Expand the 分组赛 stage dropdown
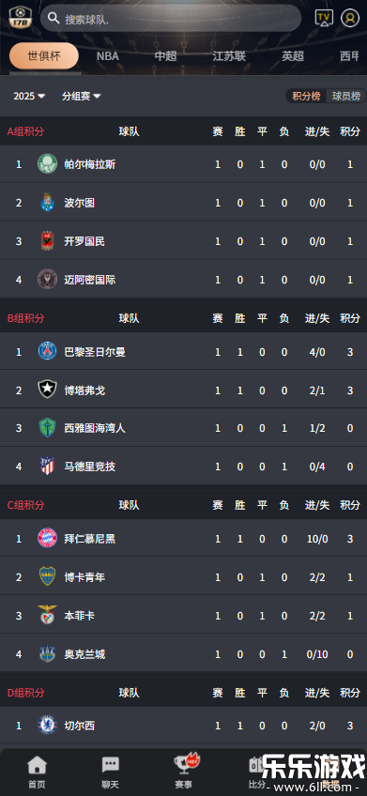The width and height of the screenshot is (367, 796). [x=82, y=96]
